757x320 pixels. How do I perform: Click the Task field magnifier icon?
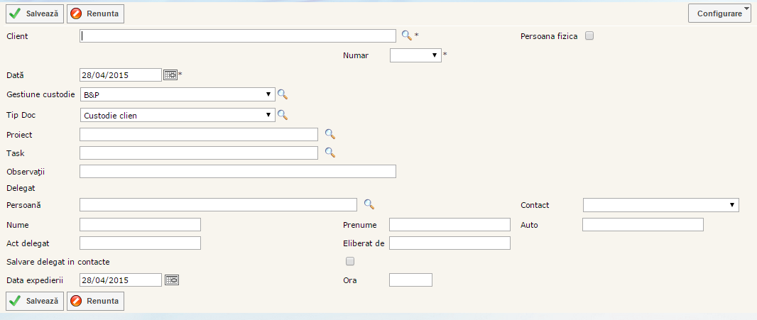[x=330, y=152]
